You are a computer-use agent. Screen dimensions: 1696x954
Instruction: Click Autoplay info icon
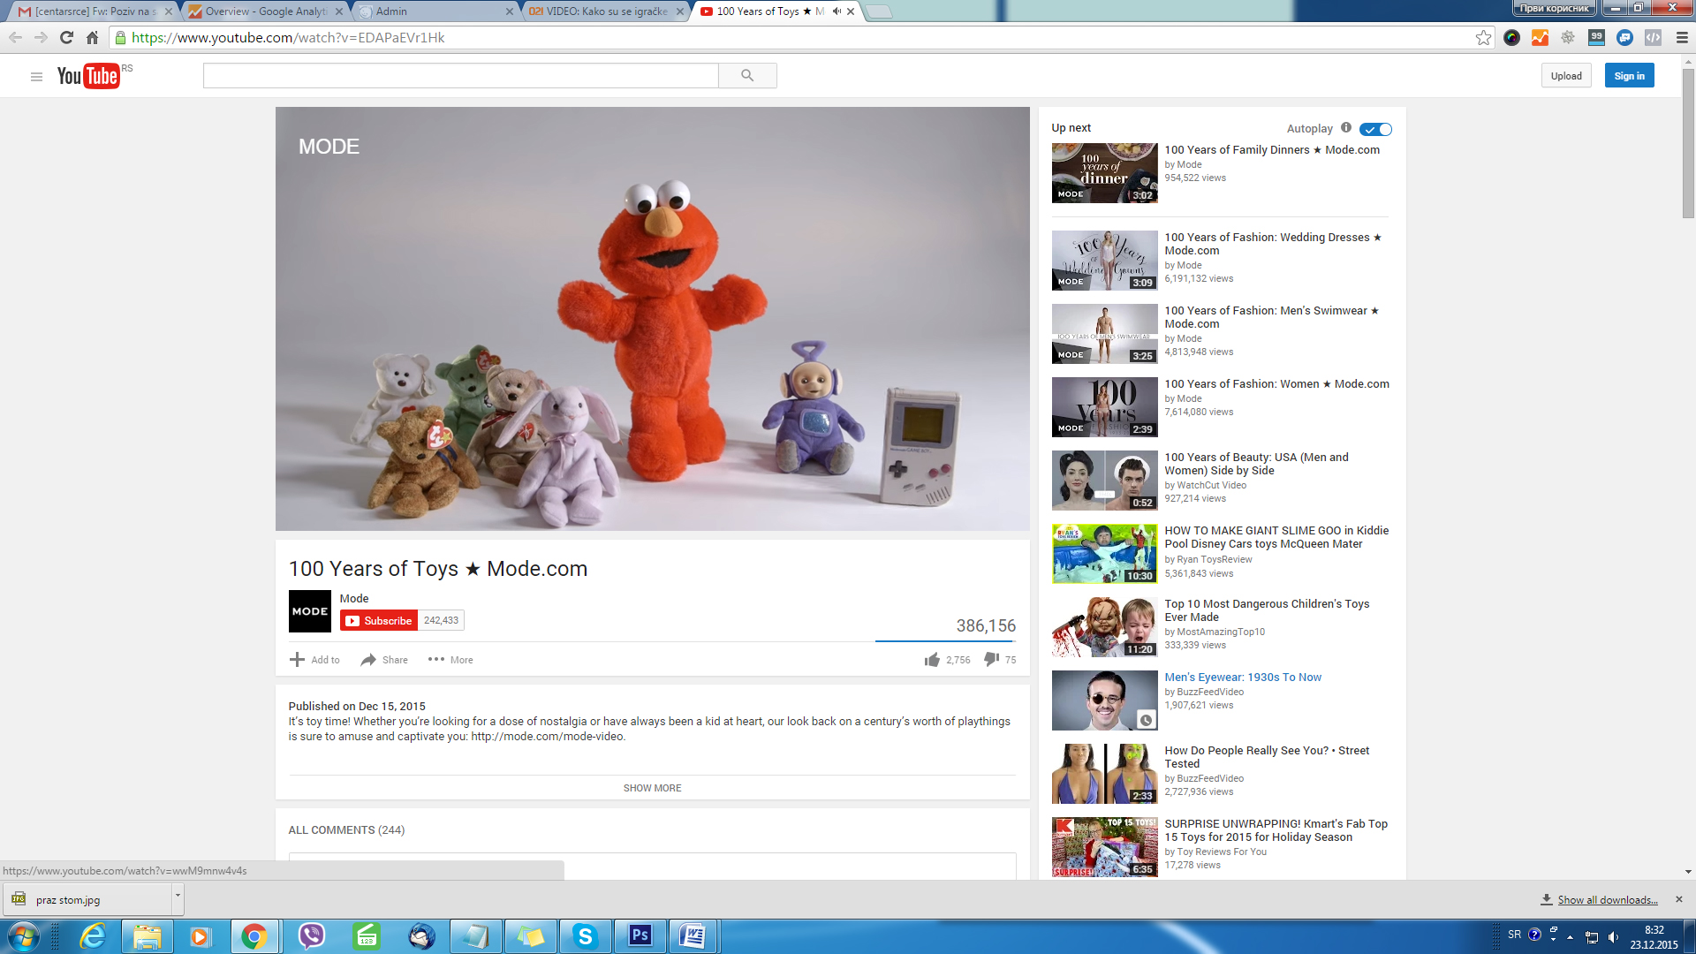click(1346, 128)
